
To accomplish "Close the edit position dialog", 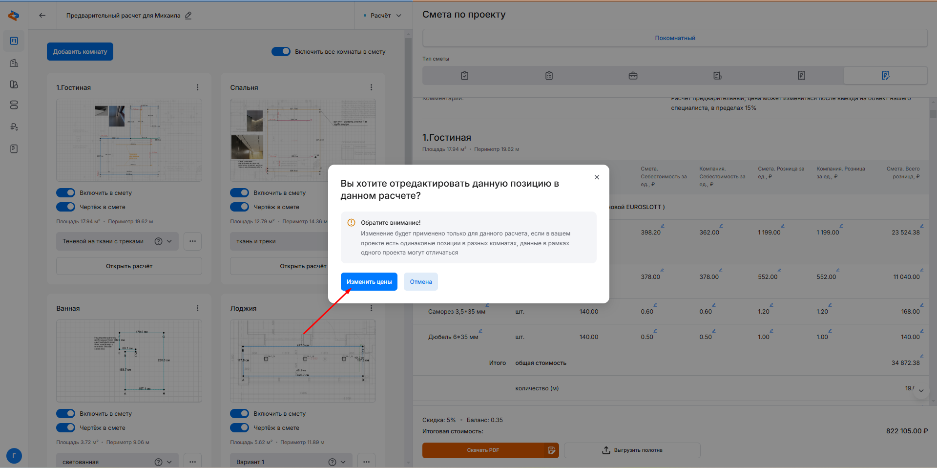I will [x=597, y=177].
